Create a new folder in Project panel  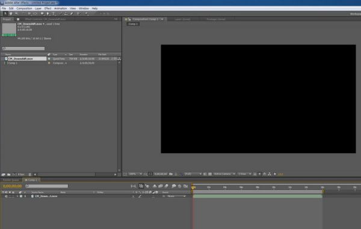pyautogui.click(x=9, y=174)
